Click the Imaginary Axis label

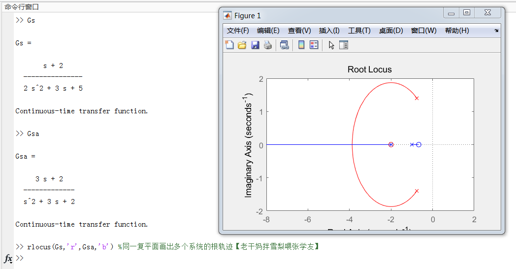(x=248, y=145)
